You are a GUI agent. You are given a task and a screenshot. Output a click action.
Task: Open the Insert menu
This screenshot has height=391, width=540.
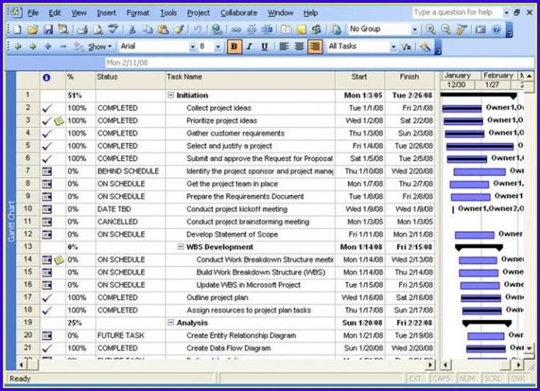click(106, 13)
